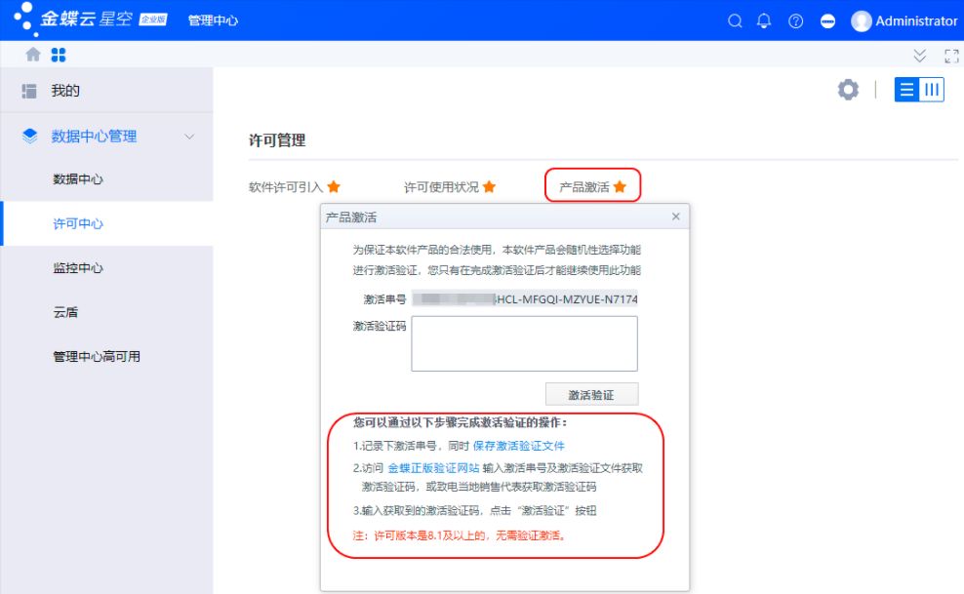
Task: Click the star next to 产品激活
Action: 620,186
